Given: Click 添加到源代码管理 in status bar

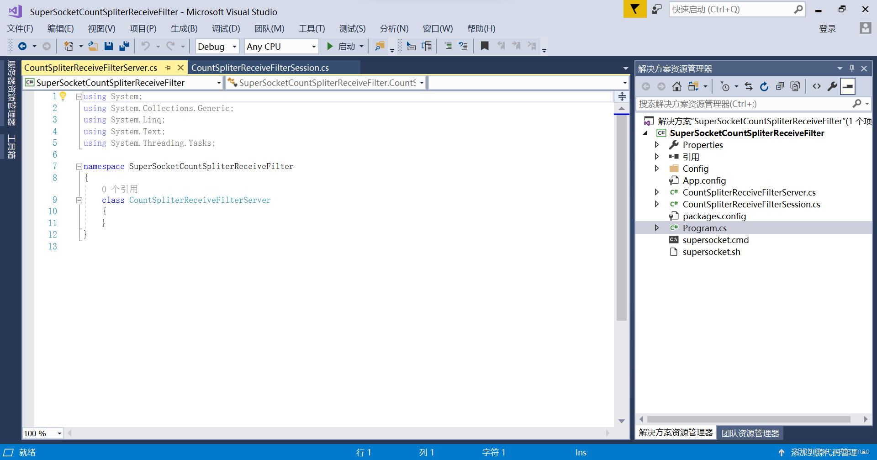Looking at the screenshot, I should [x=824, y=452].
